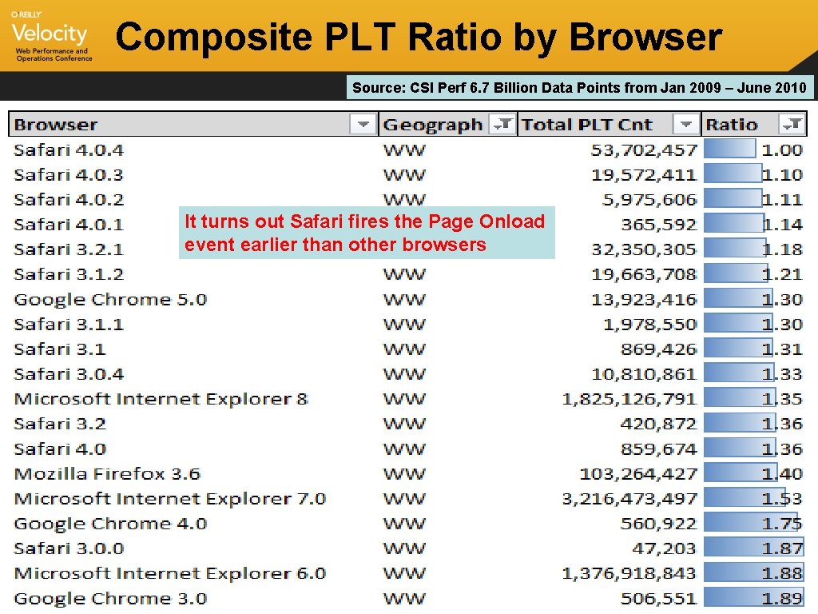Click the count 560,922
This screenshot has width=818, height=614.
[659, 524]
